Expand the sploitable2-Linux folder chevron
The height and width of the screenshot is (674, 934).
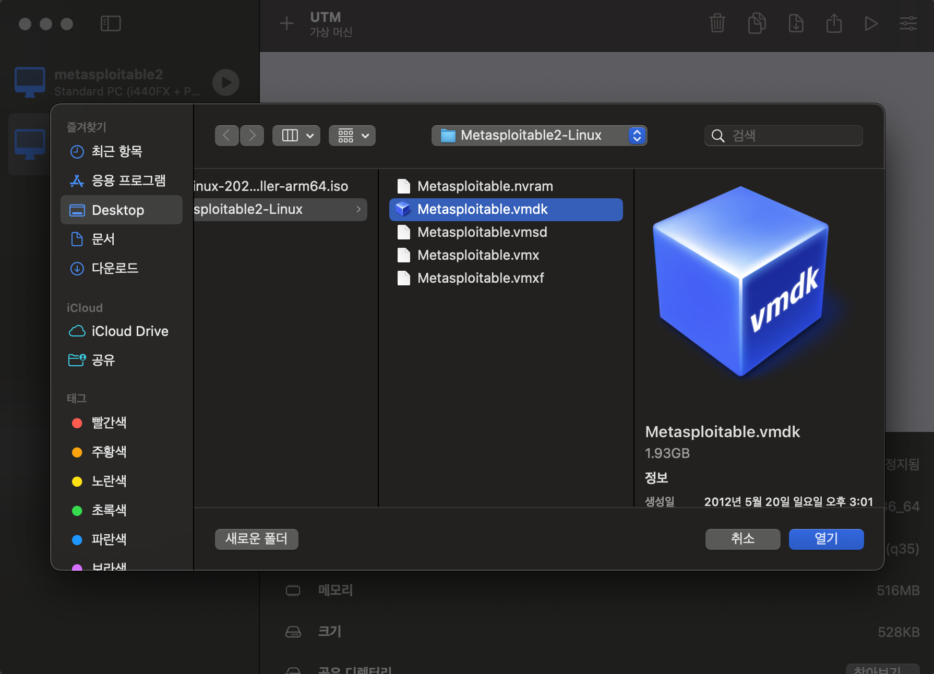pos(358,209)
